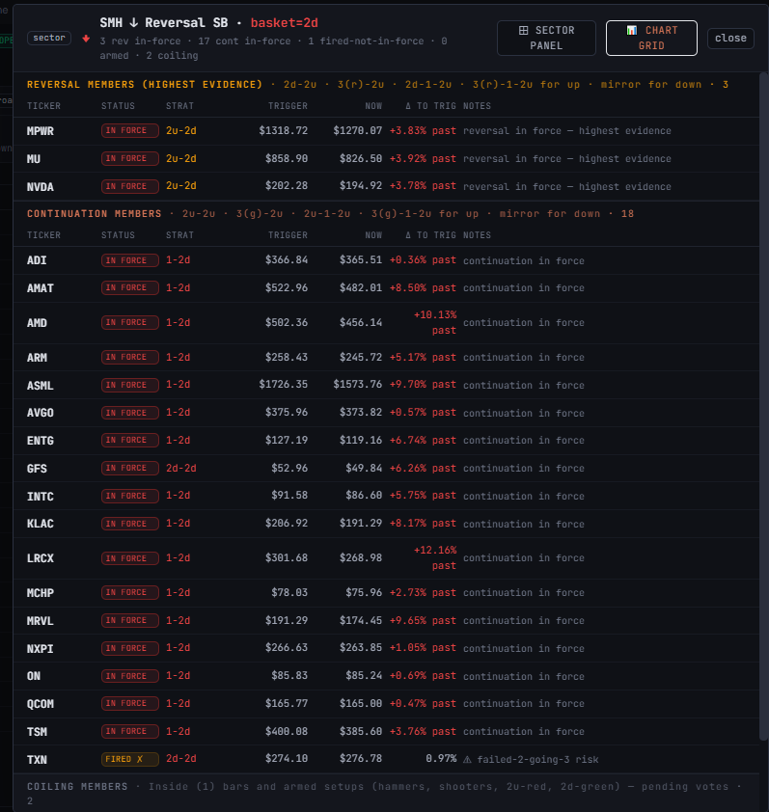Click the sector tag badge
The image size is (769, 812).
[x=49, y=38]
